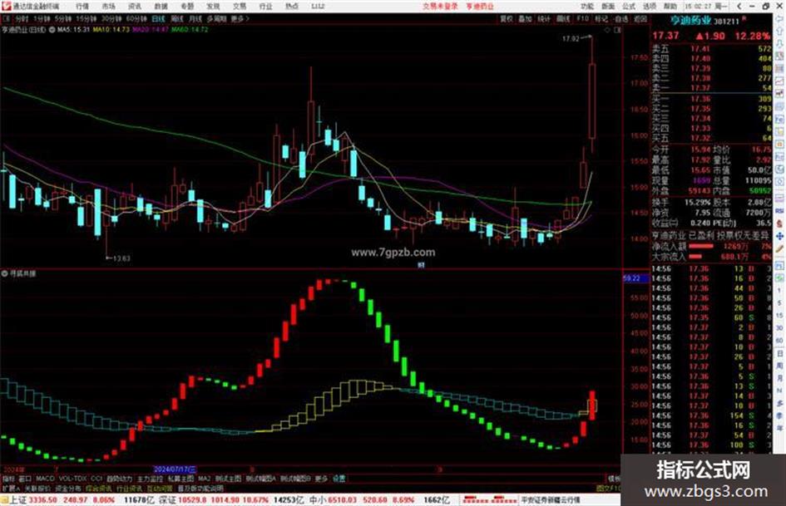786x506 pixels.
Task: Select the 月线 monthly period
Action: click(x=195, y=18)
